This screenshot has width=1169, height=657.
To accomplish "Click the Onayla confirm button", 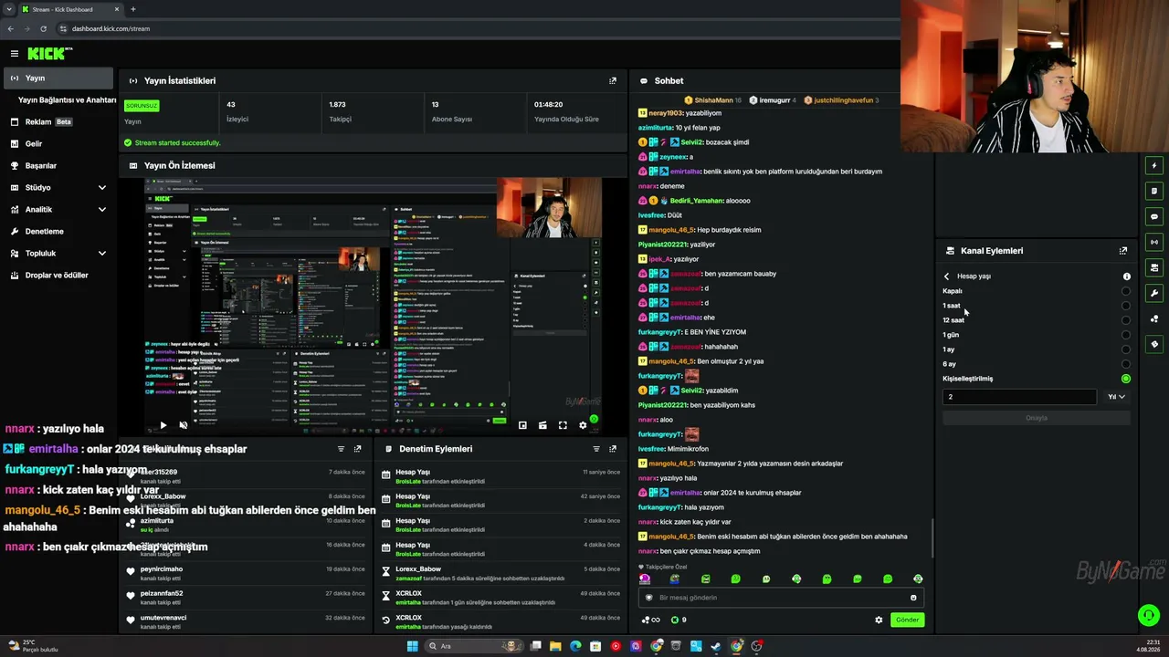I will 1037,418.
